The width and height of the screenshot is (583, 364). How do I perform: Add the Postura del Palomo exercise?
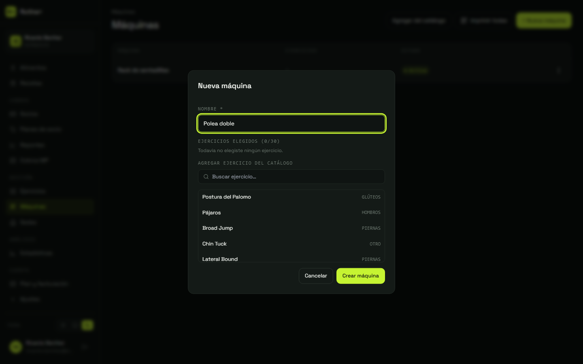(291, 197)
